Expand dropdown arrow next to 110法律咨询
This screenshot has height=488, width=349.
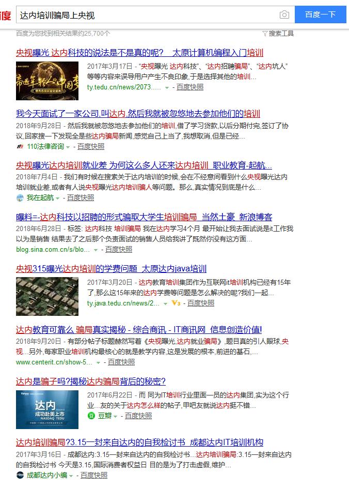click(68, 147)
